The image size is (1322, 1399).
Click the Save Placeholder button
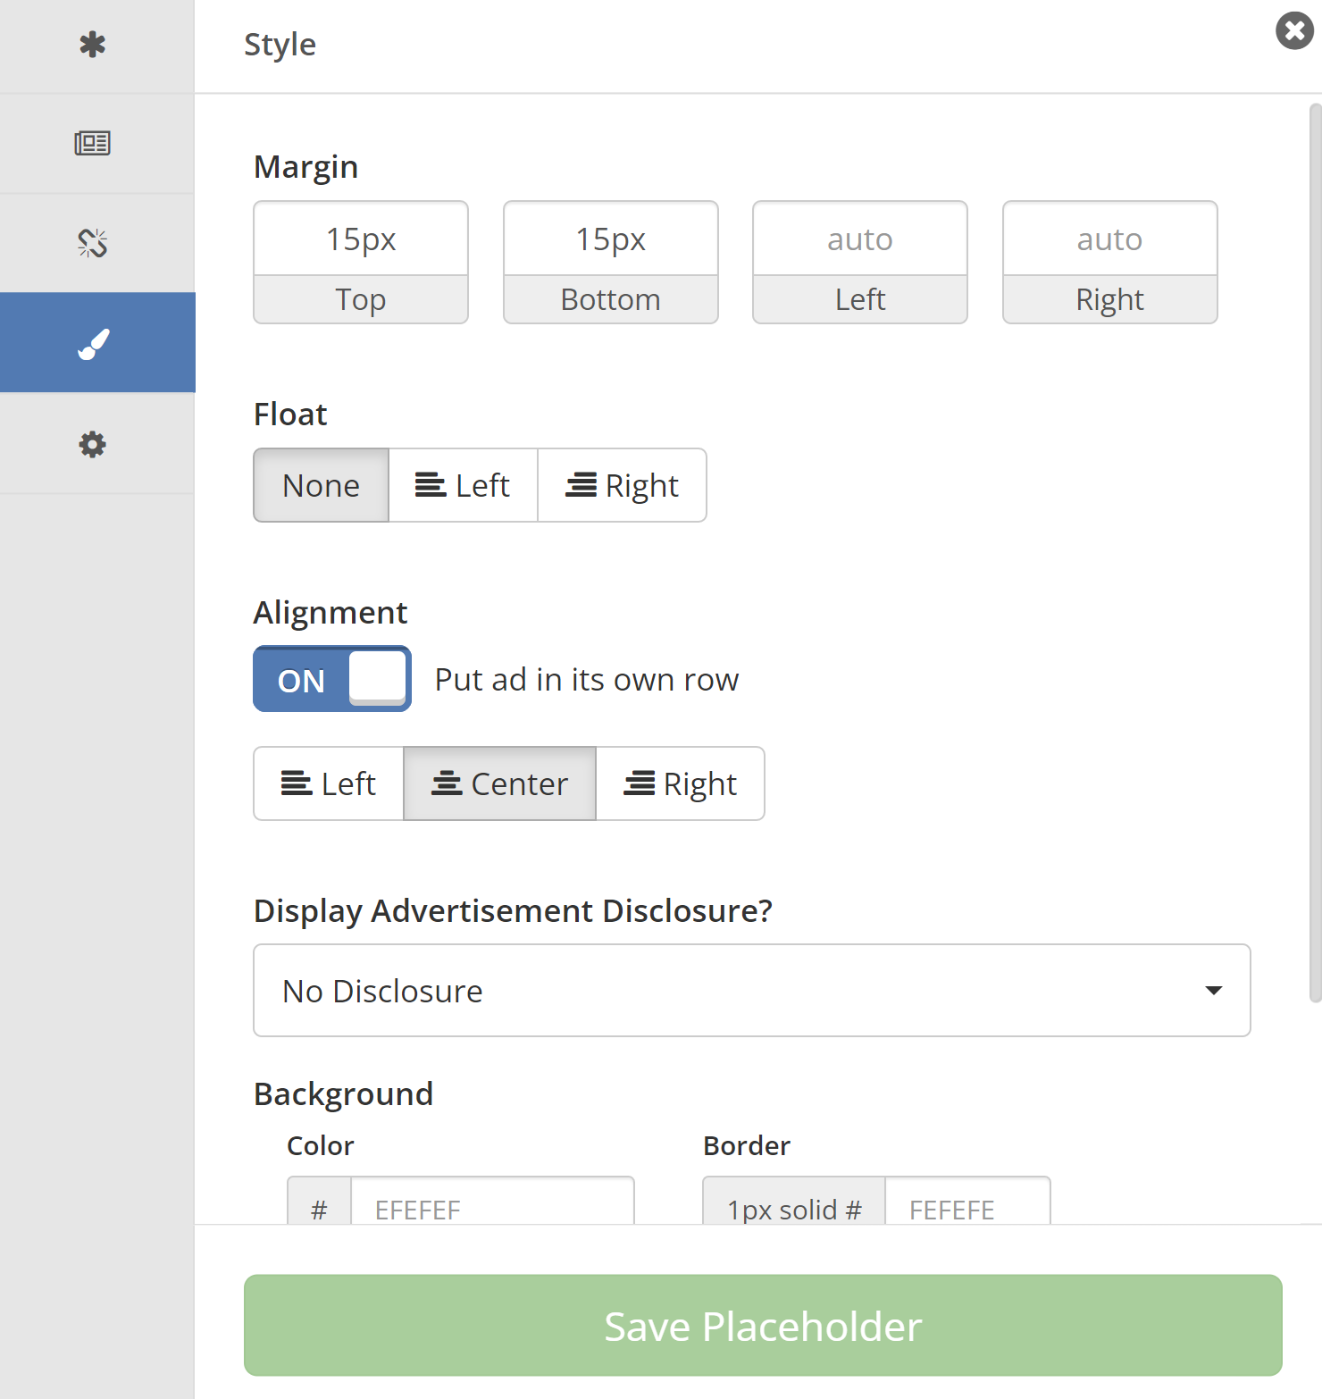click(763, 1326)
